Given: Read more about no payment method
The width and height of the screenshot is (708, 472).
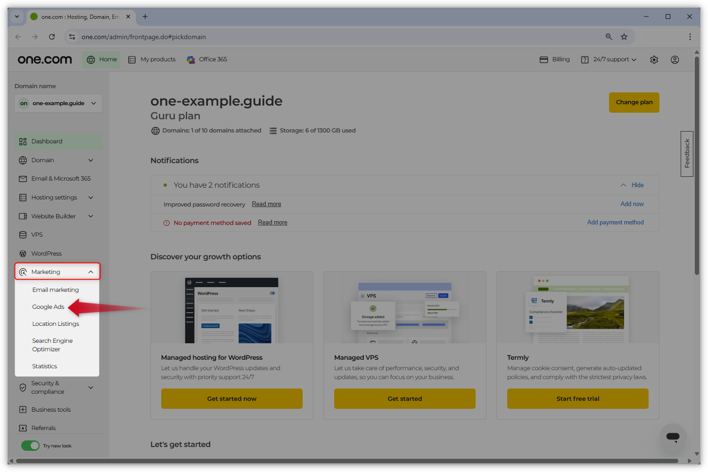Looking at the screenshot, I should tap(272, 222).
